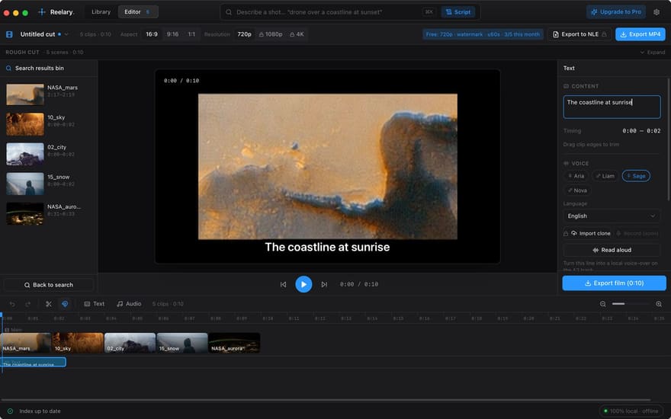Select the coastline text clip on timeline

tap(34, 362)
